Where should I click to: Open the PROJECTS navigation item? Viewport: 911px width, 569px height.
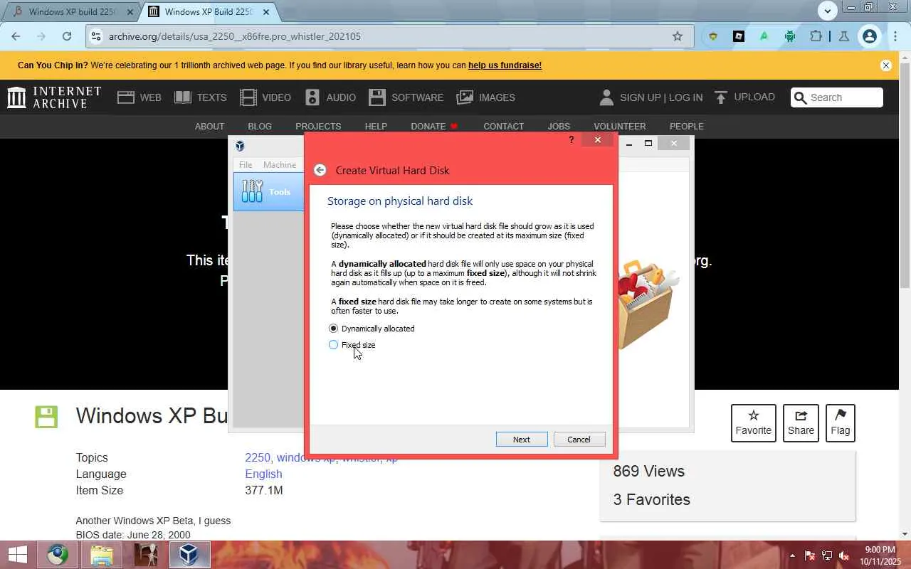pos(318,126)
